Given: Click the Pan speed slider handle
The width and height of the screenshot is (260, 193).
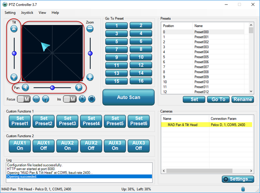Looking at the screenshot, I should click(52, 88).
